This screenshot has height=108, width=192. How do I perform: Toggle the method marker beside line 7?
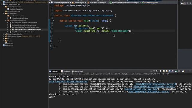click(x=53, y=21)
